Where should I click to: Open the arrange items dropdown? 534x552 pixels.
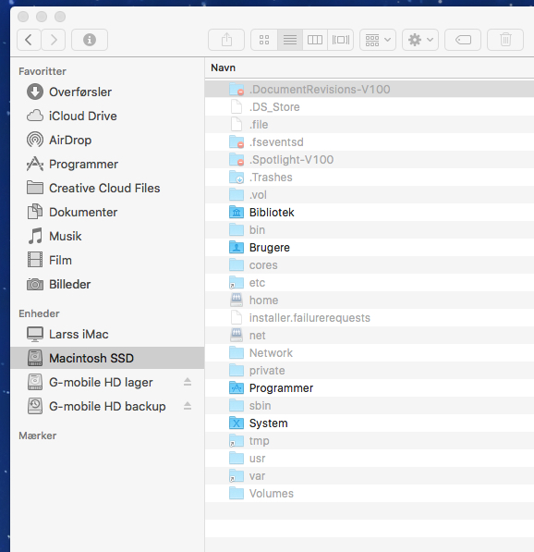pos(378,40)
